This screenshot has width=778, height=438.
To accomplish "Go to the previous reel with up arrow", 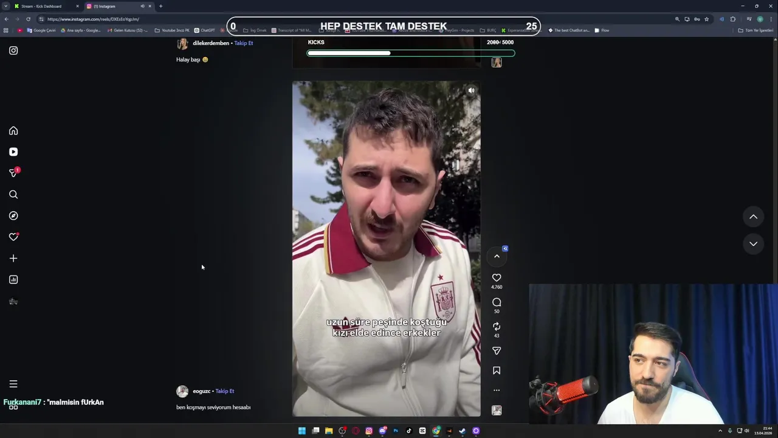I will [753, 217].
